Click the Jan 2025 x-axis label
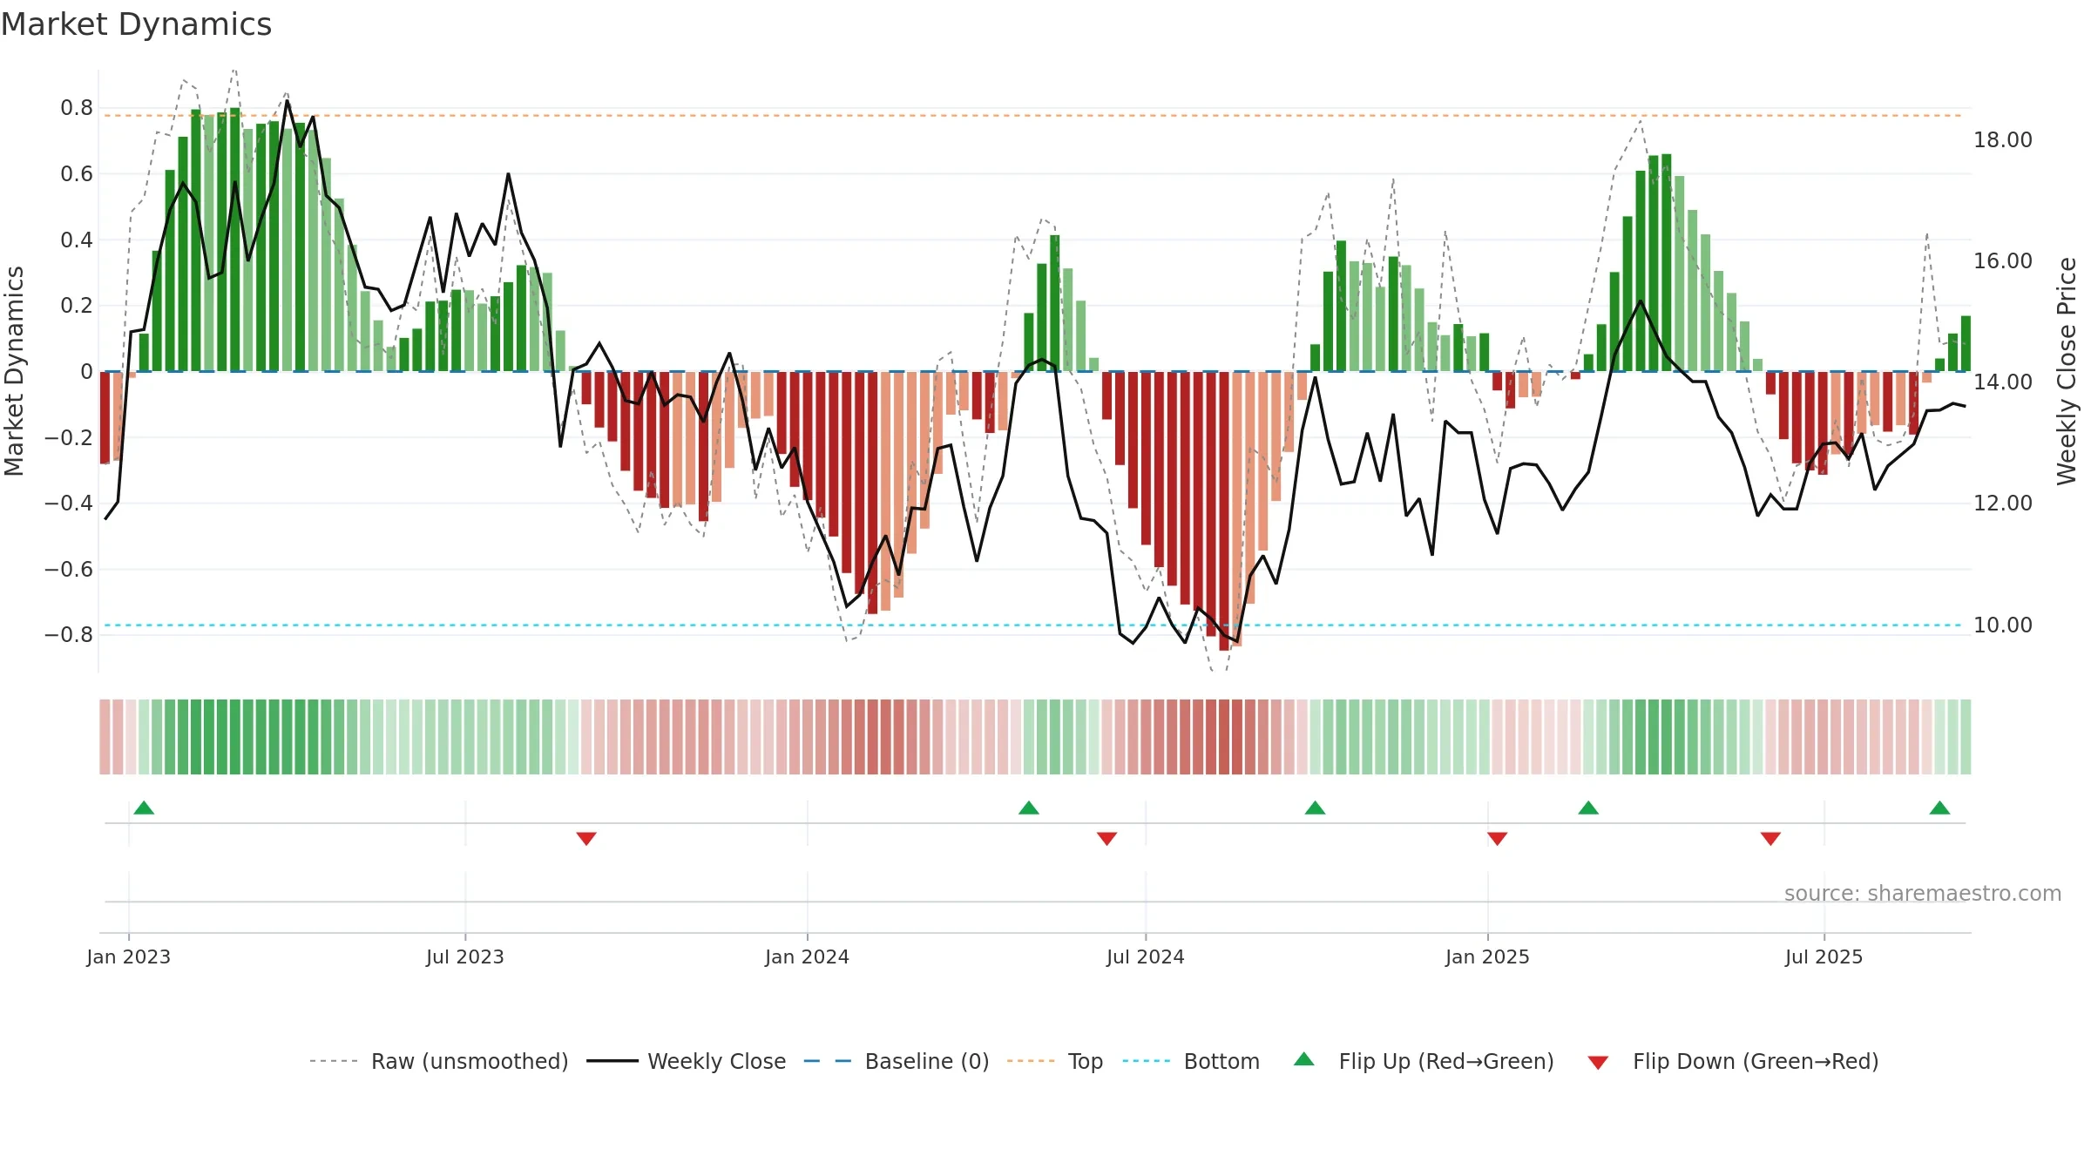 tap(1487, 956)
